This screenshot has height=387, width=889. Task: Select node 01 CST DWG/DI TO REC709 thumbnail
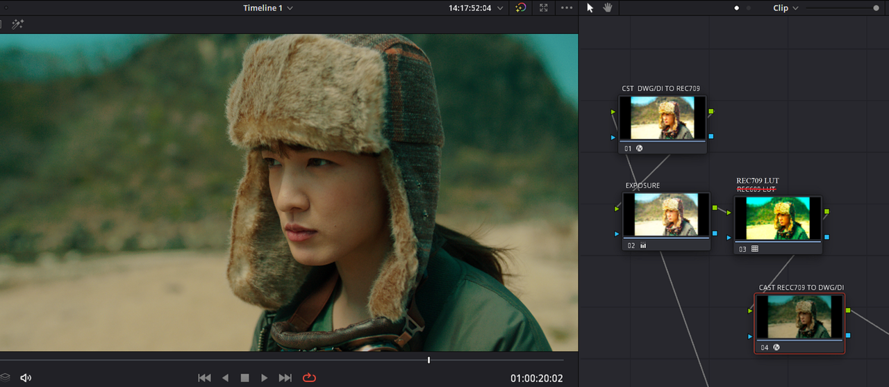[x=662, y=117]
